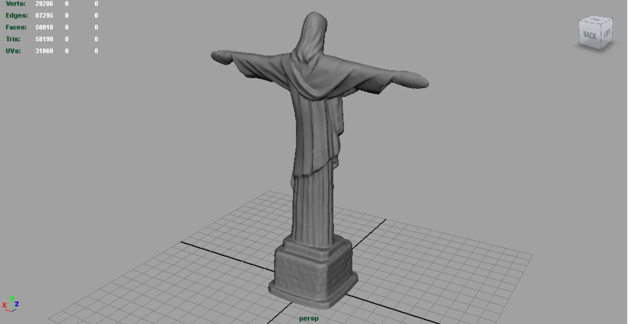Click the Tris: heads-up display label
This screenshot has height=324, width=628.
pyautogui.click(x=12, y=39)
